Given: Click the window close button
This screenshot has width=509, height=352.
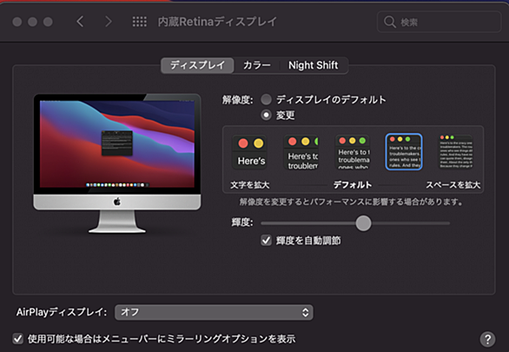Looking at the screenshot, I should pos(17,22).
